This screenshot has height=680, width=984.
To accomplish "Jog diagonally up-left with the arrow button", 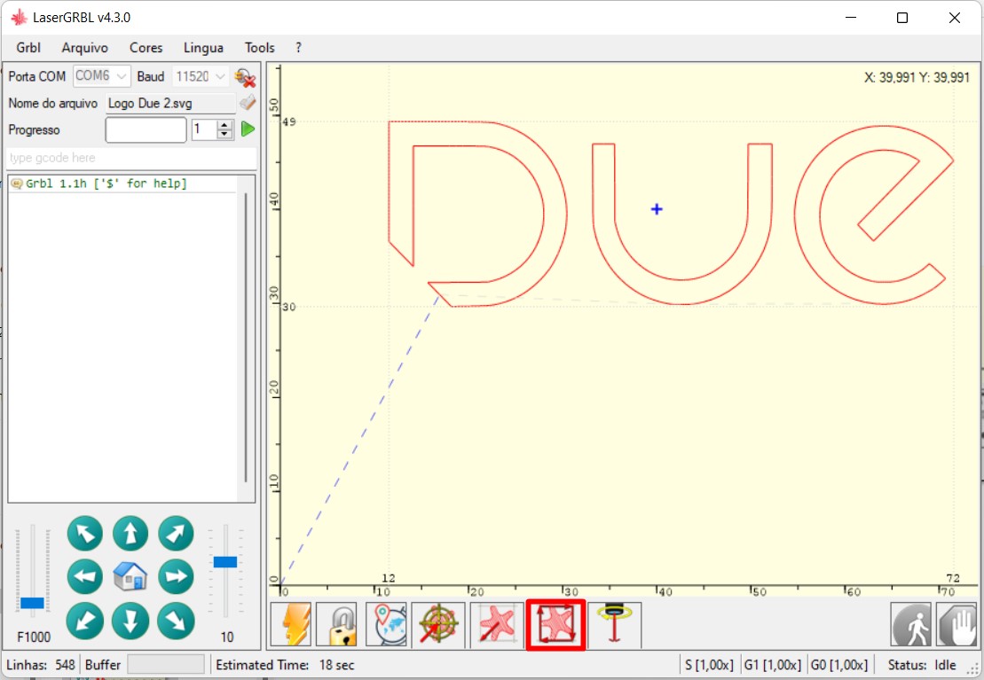I will (84, 533).
